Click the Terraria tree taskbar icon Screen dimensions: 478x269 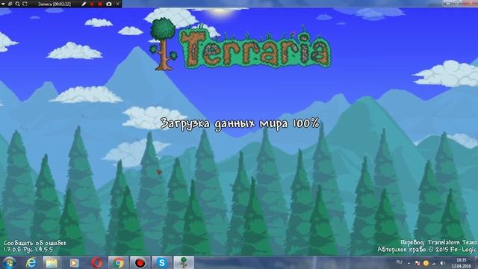point(184,263)
